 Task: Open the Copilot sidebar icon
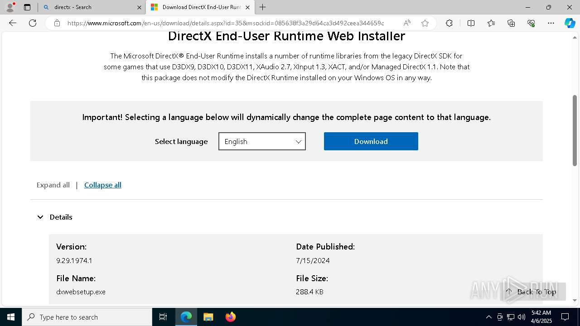click(x=570, y=23)
